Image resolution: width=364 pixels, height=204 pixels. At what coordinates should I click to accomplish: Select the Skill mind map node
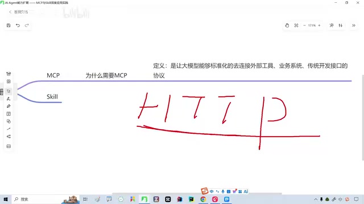[52, 97]
